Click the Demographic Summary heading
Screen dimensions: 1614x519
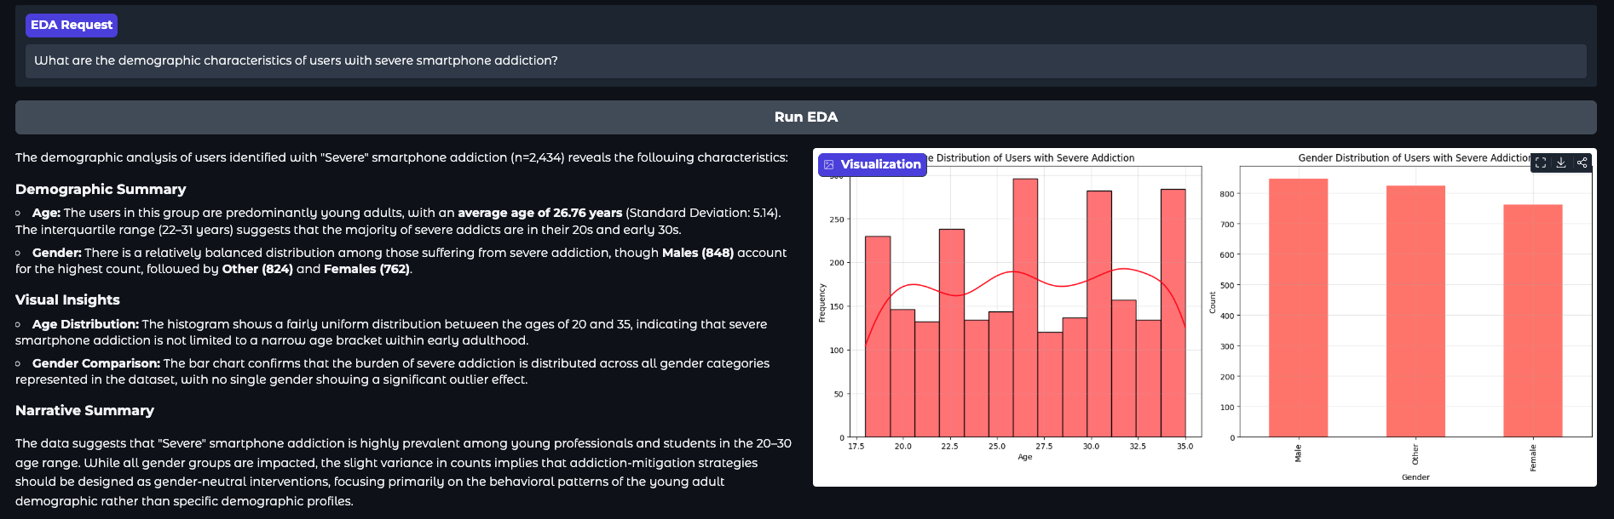tap(101, 190)
